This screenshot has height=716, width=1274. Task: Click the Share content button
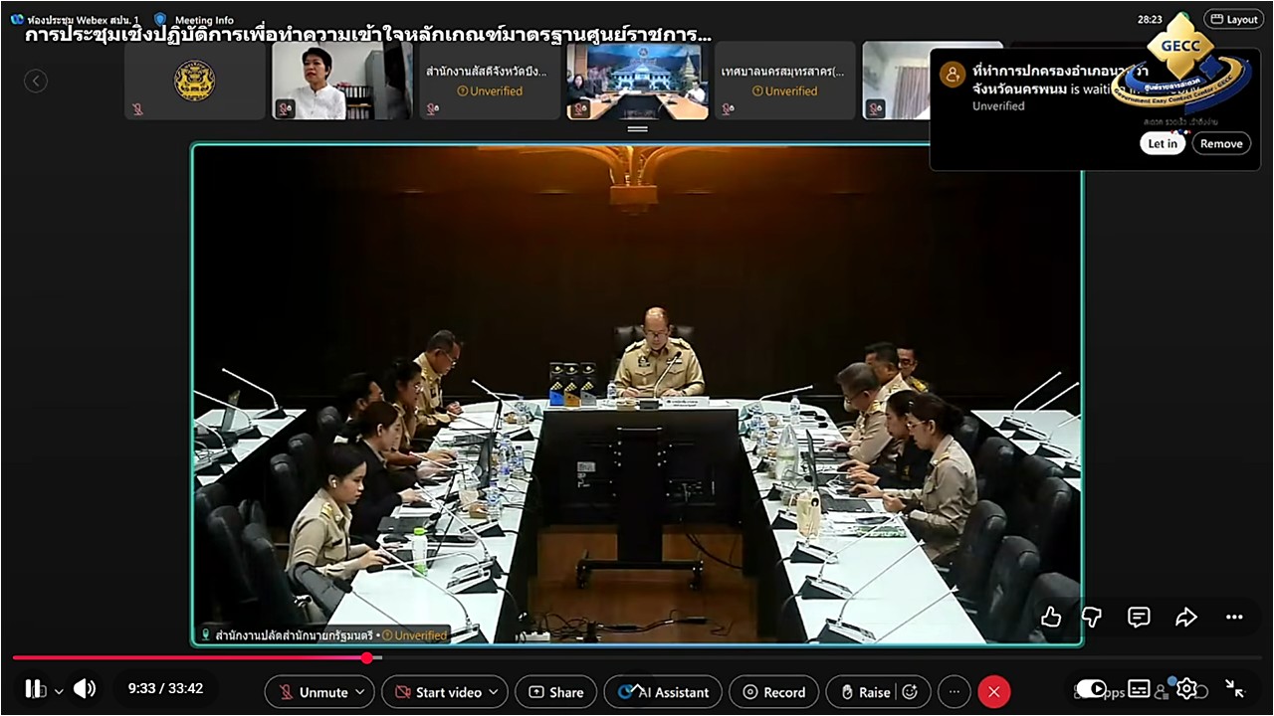tap(555, 692)
